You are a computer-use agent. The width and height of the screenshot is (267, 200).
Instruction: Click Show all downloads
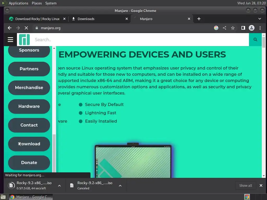point(246,185)
